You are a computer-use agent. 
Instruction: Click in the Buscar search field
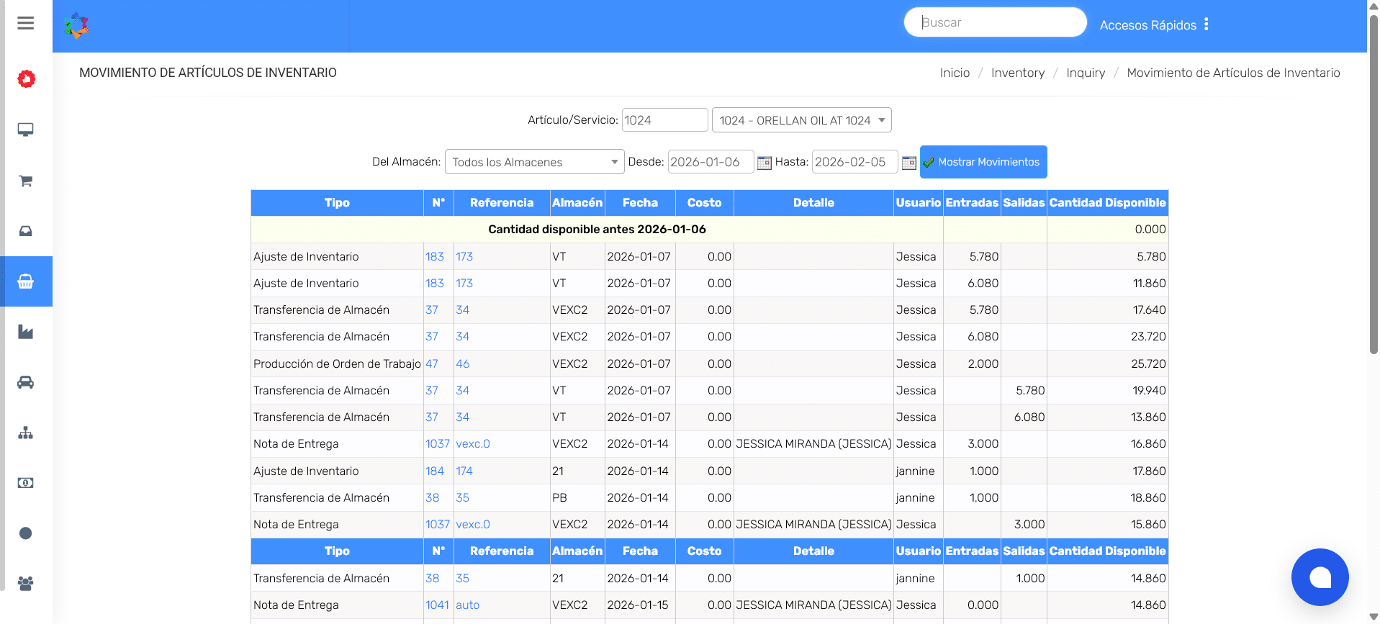(996, 22)
